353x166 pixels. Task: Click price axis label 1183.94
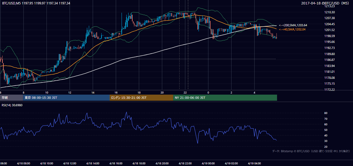330,66
